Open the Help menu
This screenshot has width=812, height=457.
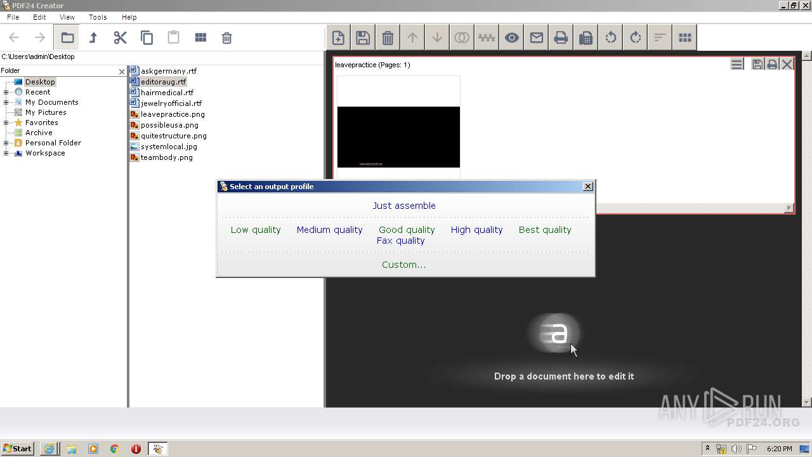129,17
